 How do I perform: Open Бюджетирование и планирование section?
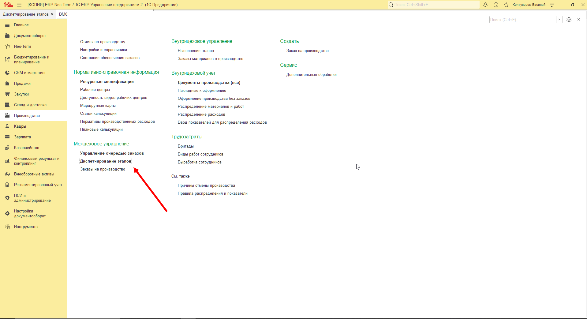(x=33, y=60)
